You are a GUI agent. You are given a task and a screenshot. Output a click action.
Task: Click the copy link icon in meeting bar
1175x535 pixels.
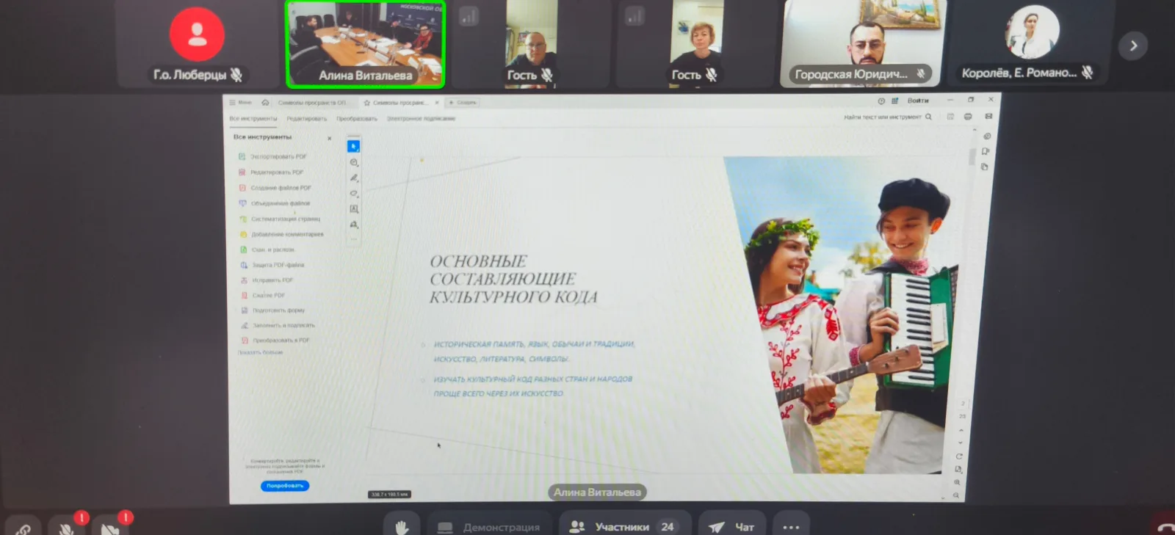[23, 528]
